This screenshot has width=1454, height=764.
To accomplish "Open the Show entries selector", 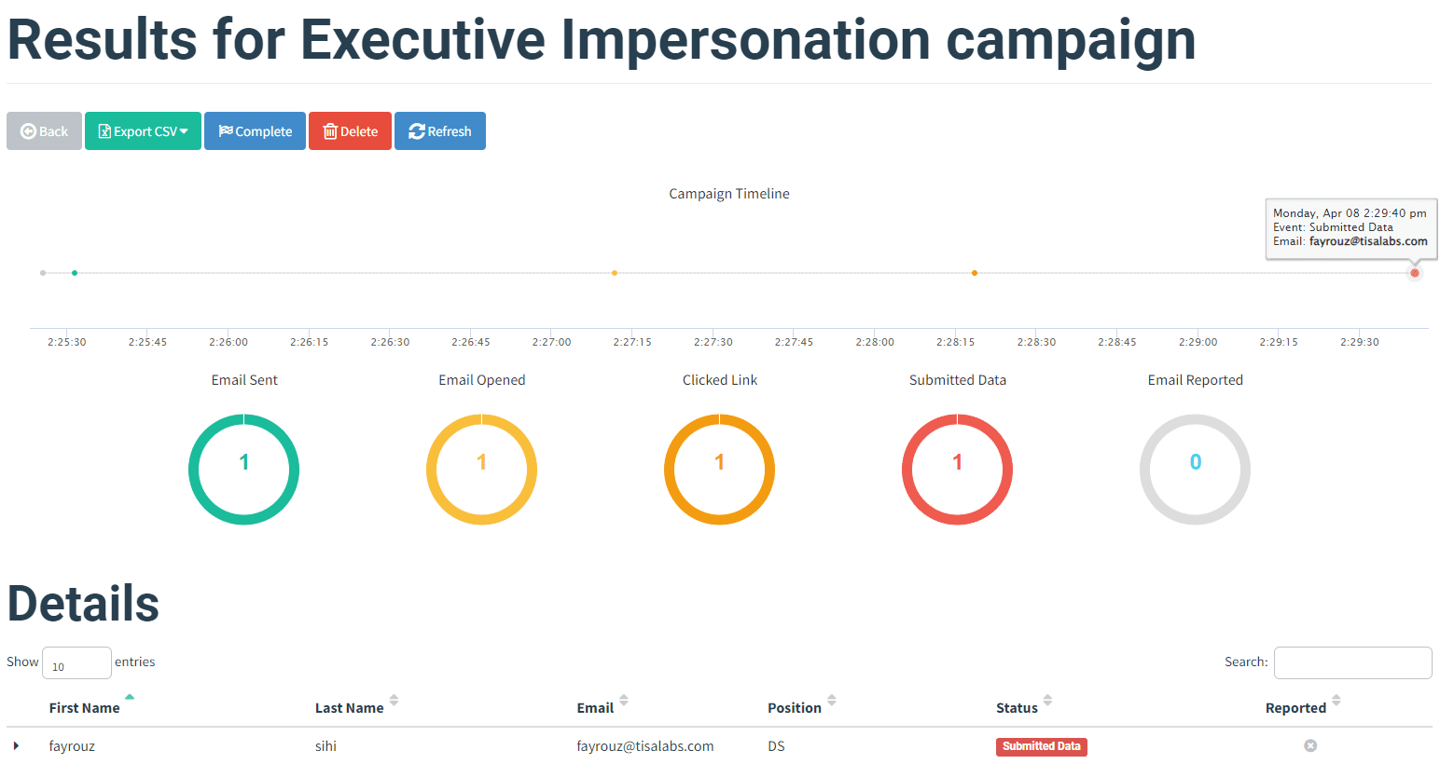I will 76,662.
